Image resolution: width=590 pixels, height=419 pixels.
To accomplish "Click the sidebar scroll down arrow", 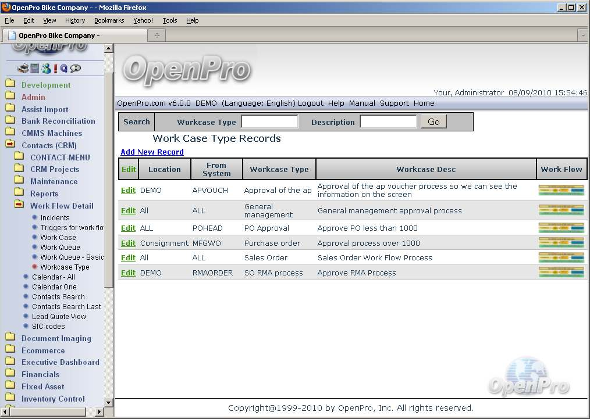I will [109, 402].
